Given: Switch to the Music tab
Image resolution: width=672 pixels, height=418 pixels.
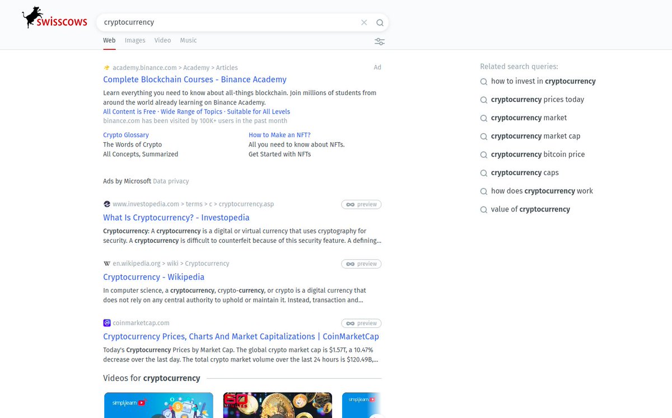Looking at the screenshot, I should click(x=188, y=40).
